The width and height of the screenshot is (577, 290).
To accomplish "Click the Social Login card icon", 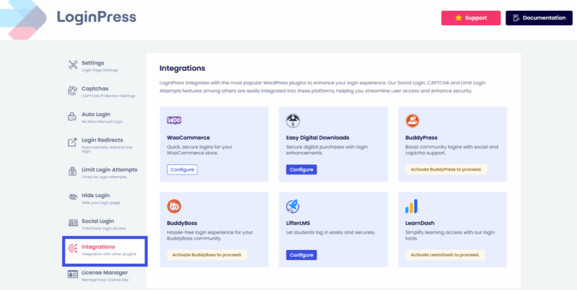I will 73,223.
